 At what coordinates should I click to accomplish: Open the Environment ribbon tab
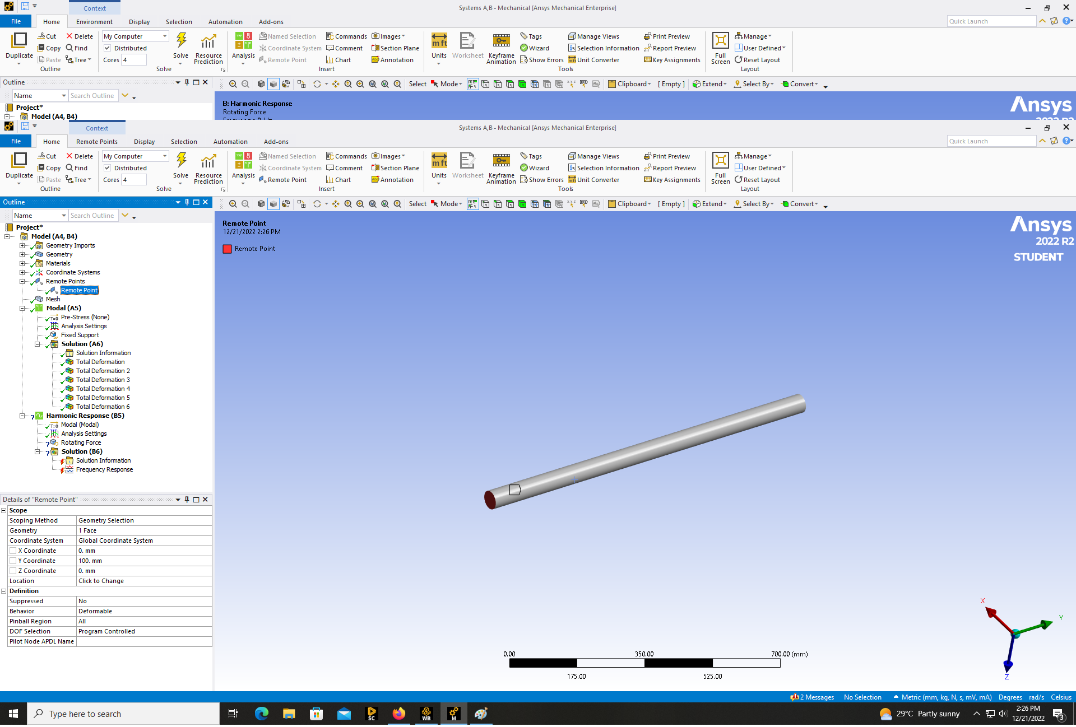tap(94, 22)
